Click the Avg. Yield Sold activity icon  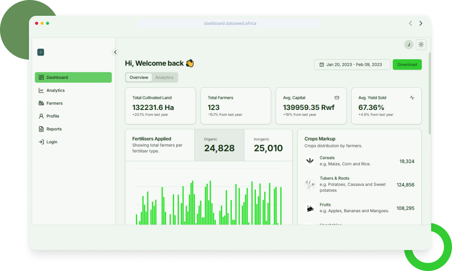[x=412, y=98]
